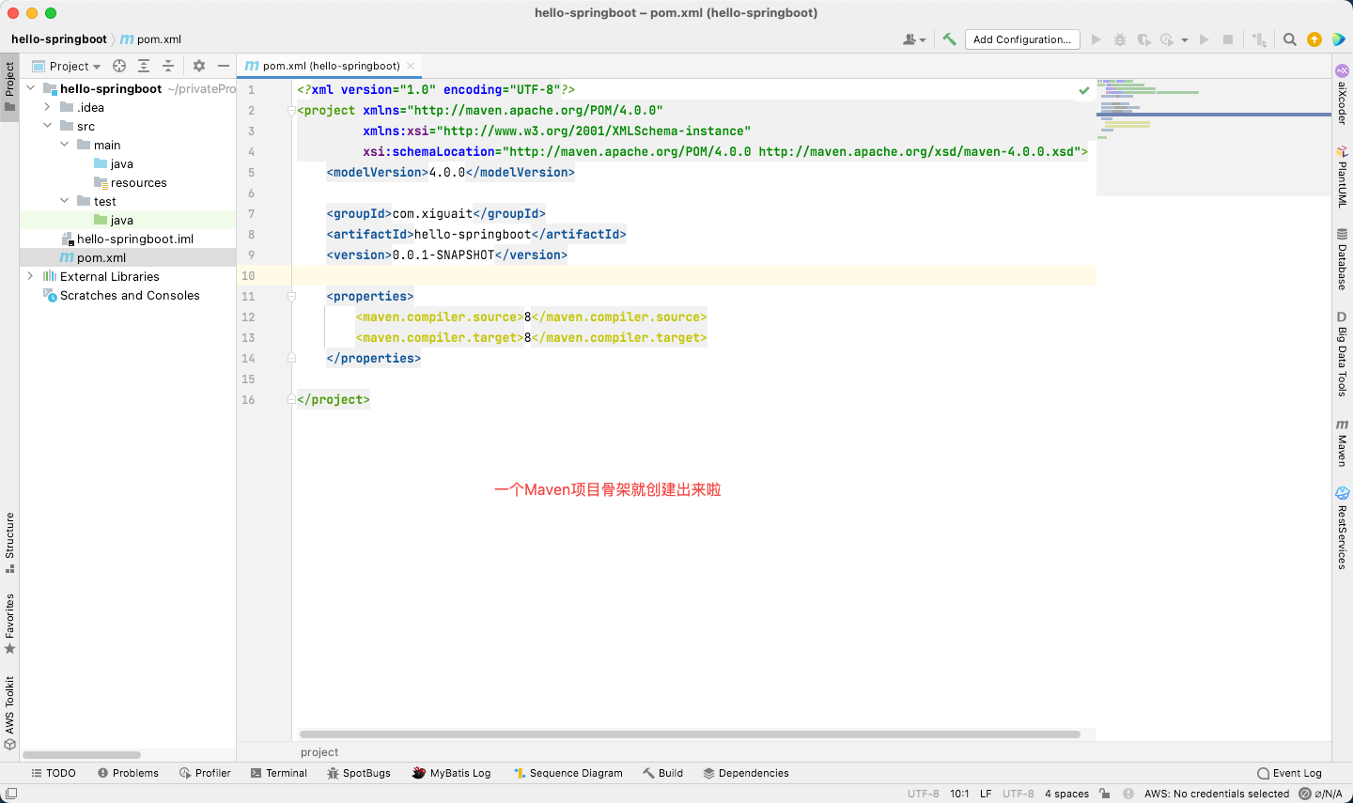Toggle the Database right panel

tap(1343, 259)
